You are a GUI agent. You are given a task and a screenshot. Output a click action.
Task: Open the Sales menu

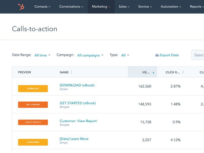(x=124, y=7)
